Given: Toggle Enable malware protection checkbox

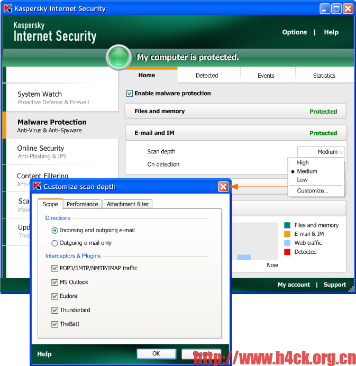Looking at the screenshot, I should click(129, 94).
